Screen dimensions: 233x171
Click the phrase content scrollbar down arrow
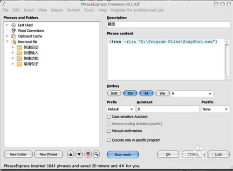pyautogui.click(x=227, y=77)
